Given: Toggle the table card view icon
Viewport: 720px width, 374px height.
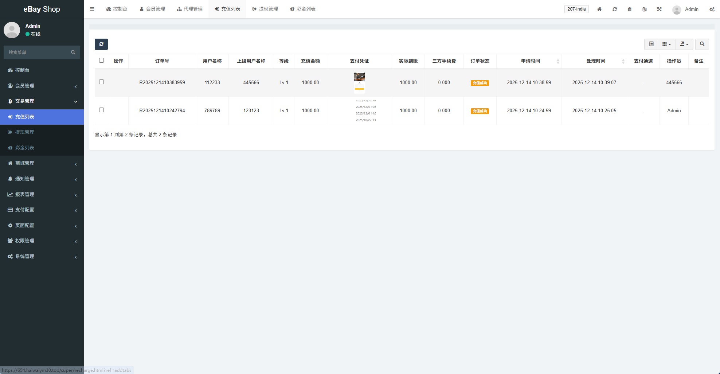Looking at the screenshot, I should coord(651,44).
